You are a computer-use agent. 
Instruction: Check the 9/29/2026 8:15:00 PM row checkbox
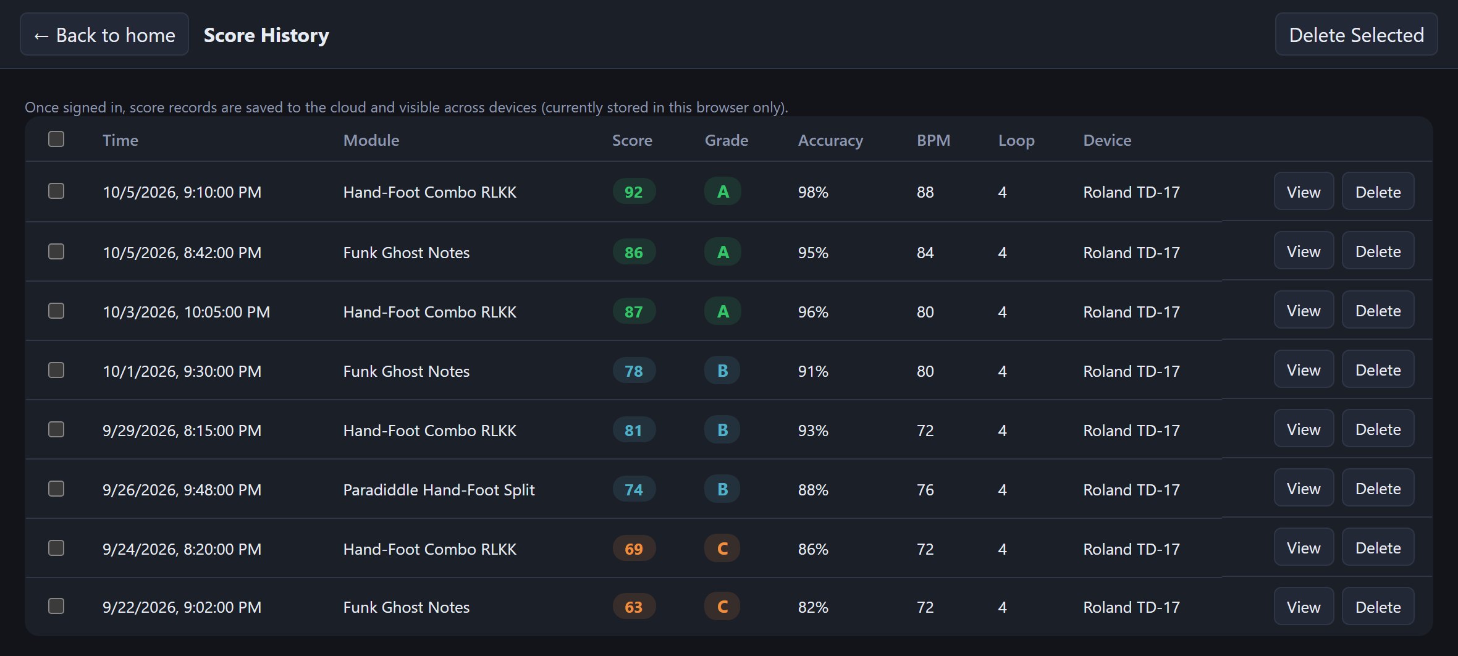tap(56, 429)
